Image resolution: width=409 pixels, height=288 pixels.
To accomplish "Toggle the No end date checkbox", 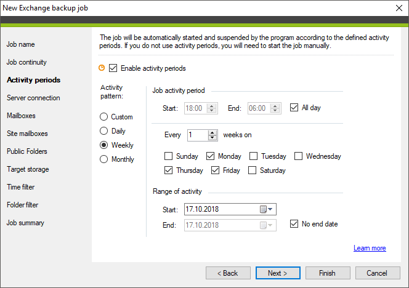I will point(294,223).
